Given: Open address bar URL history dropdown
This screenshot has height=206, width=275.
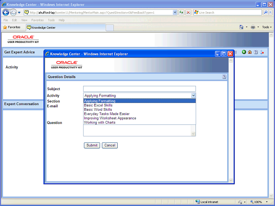Looking at the screenshot, I should coord(175,12).
